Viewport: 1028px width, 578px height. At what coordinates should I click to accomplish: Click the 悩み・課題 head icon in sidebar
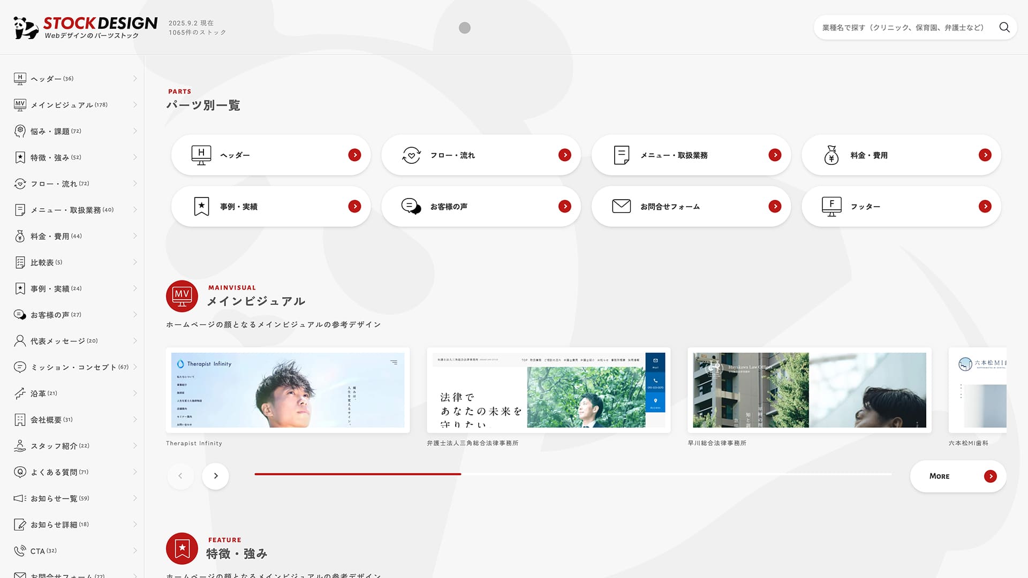point(20,131)
